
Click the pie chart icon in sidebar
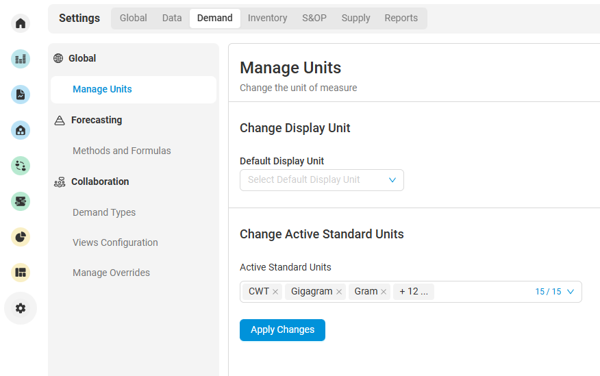(x=21, y=237)
